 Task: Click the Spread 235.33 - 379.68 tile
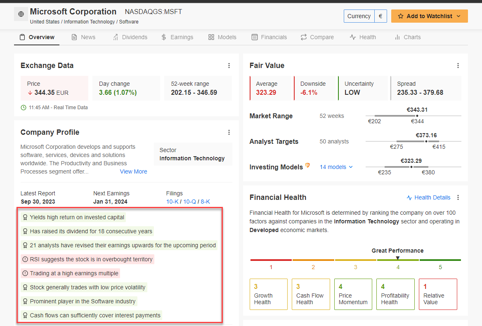(x=426, y=88)
